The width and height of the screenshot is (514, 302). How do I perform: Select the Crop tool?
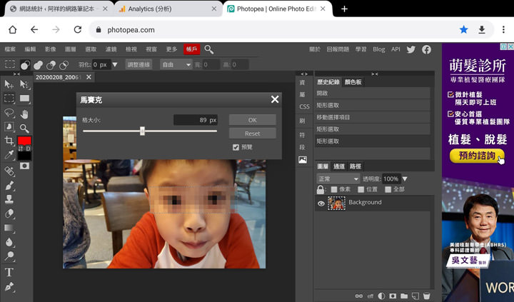(9, 141)
